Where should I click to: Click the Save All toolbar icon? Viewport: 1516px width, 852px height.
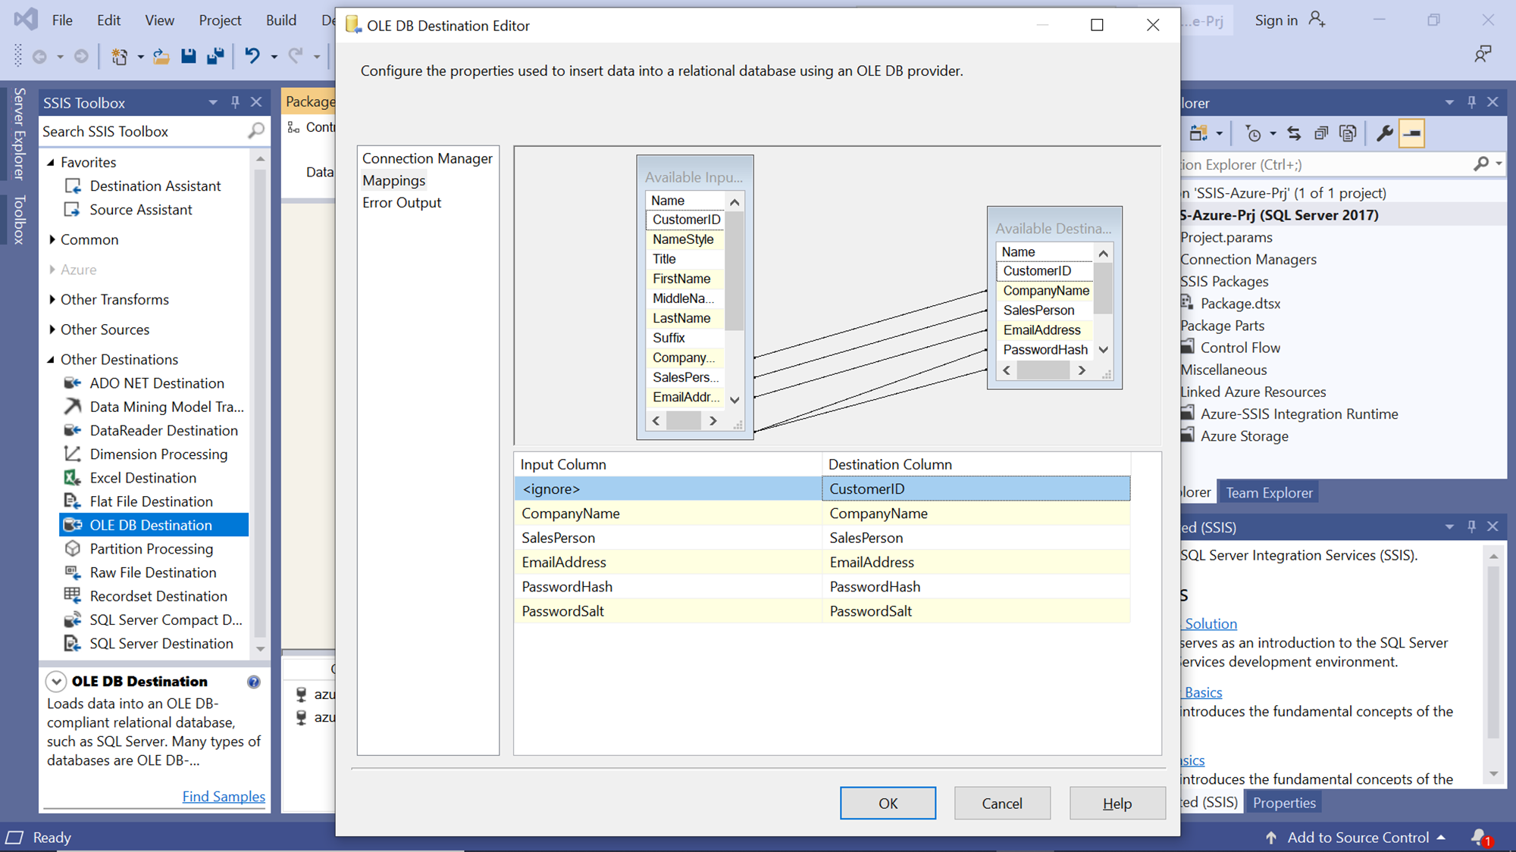coord(215,56)
